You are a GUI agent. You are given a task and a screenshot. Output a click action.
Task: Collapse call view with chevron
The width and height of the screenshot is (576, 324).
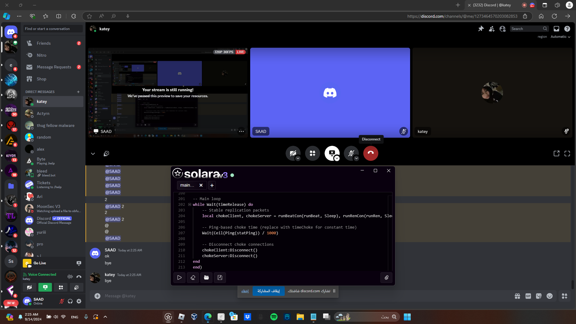93,154
